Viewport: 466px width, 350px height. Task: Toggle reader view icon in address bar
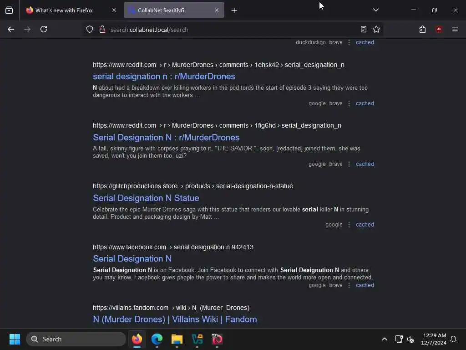coord(363,29)
